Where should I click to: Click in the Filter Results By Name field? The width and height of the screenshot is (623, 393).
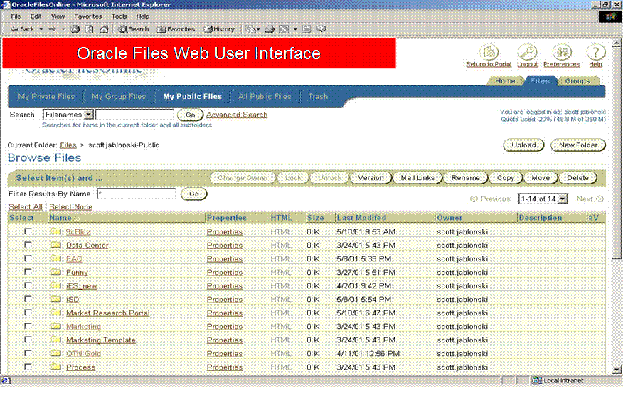click(x=137, y=194)
